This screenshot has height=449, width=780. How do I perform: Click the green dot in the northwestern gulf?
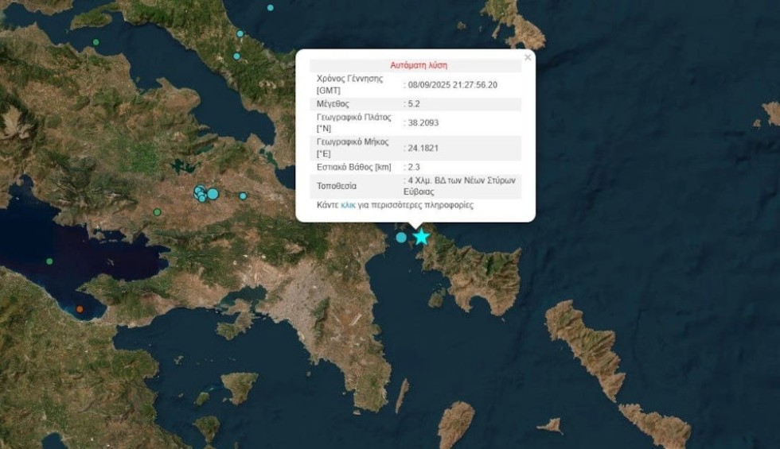click(x=96, y=42)
